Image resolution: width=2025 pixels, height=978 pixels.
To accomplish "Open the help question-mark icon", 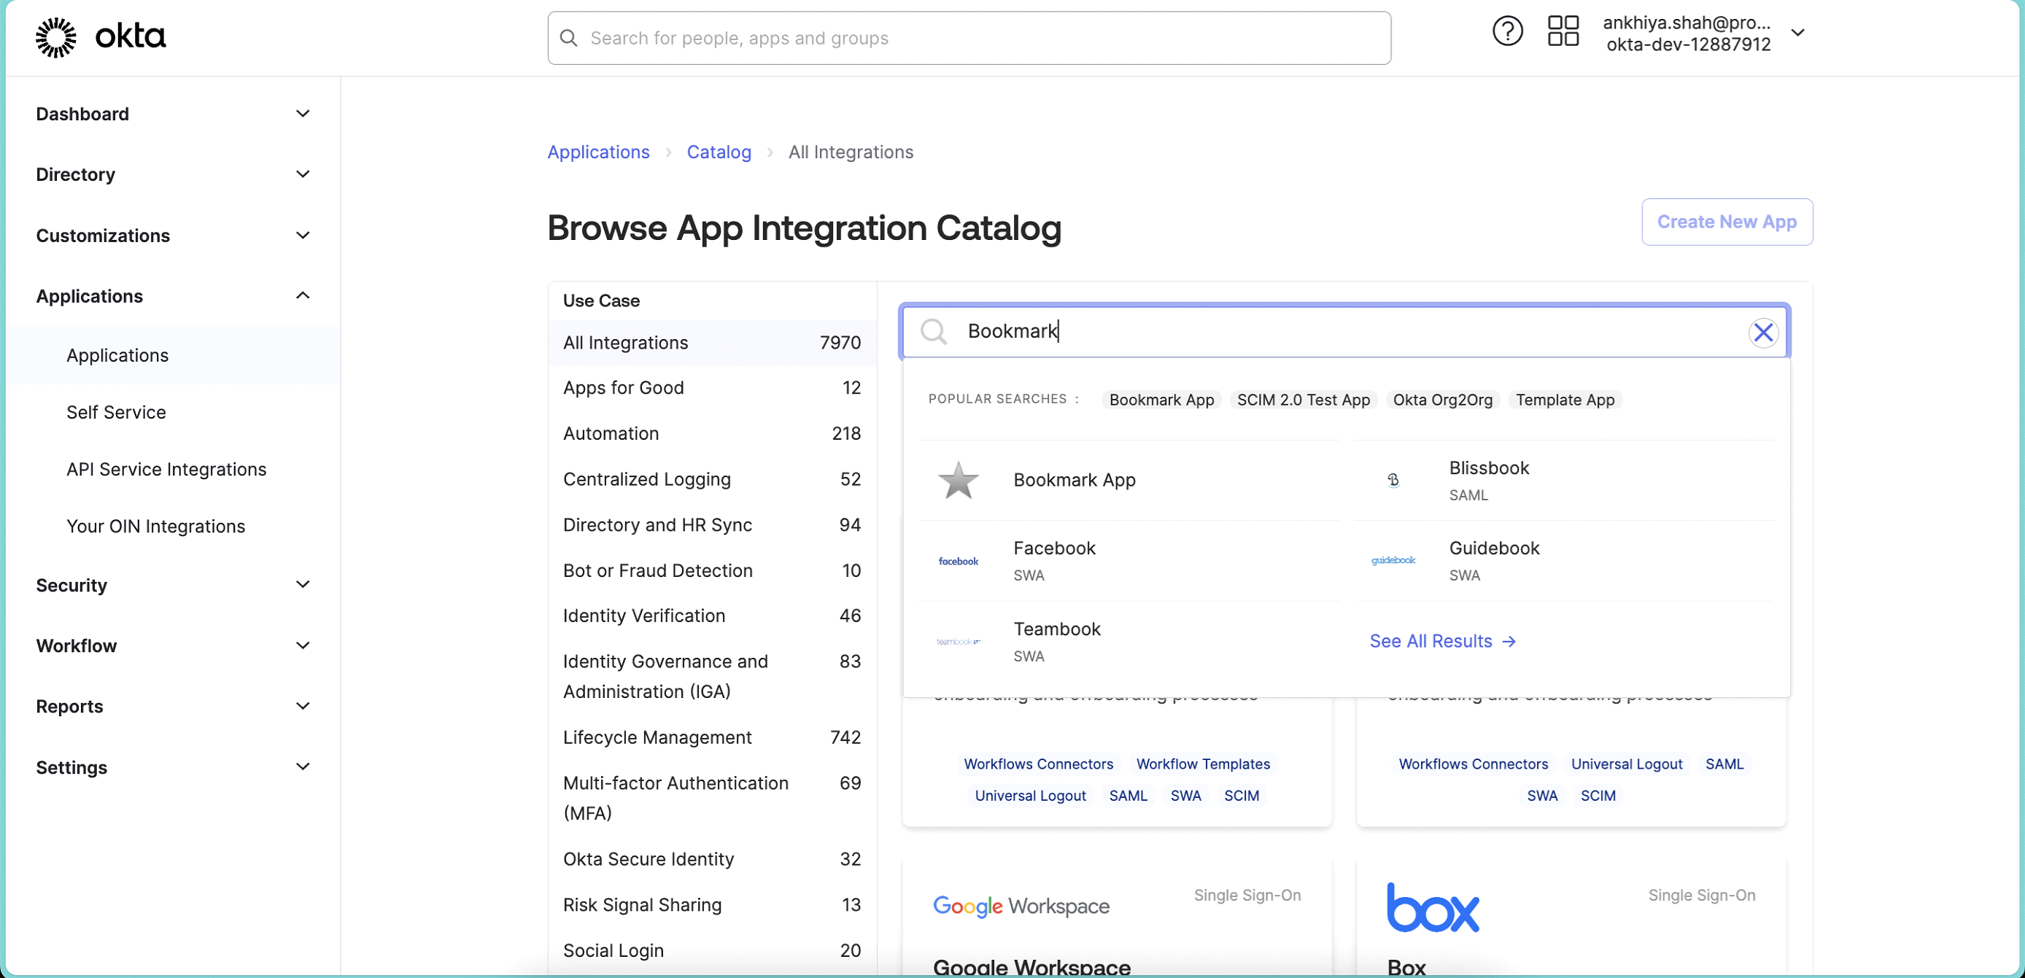I will click(x=1507, y=31).
